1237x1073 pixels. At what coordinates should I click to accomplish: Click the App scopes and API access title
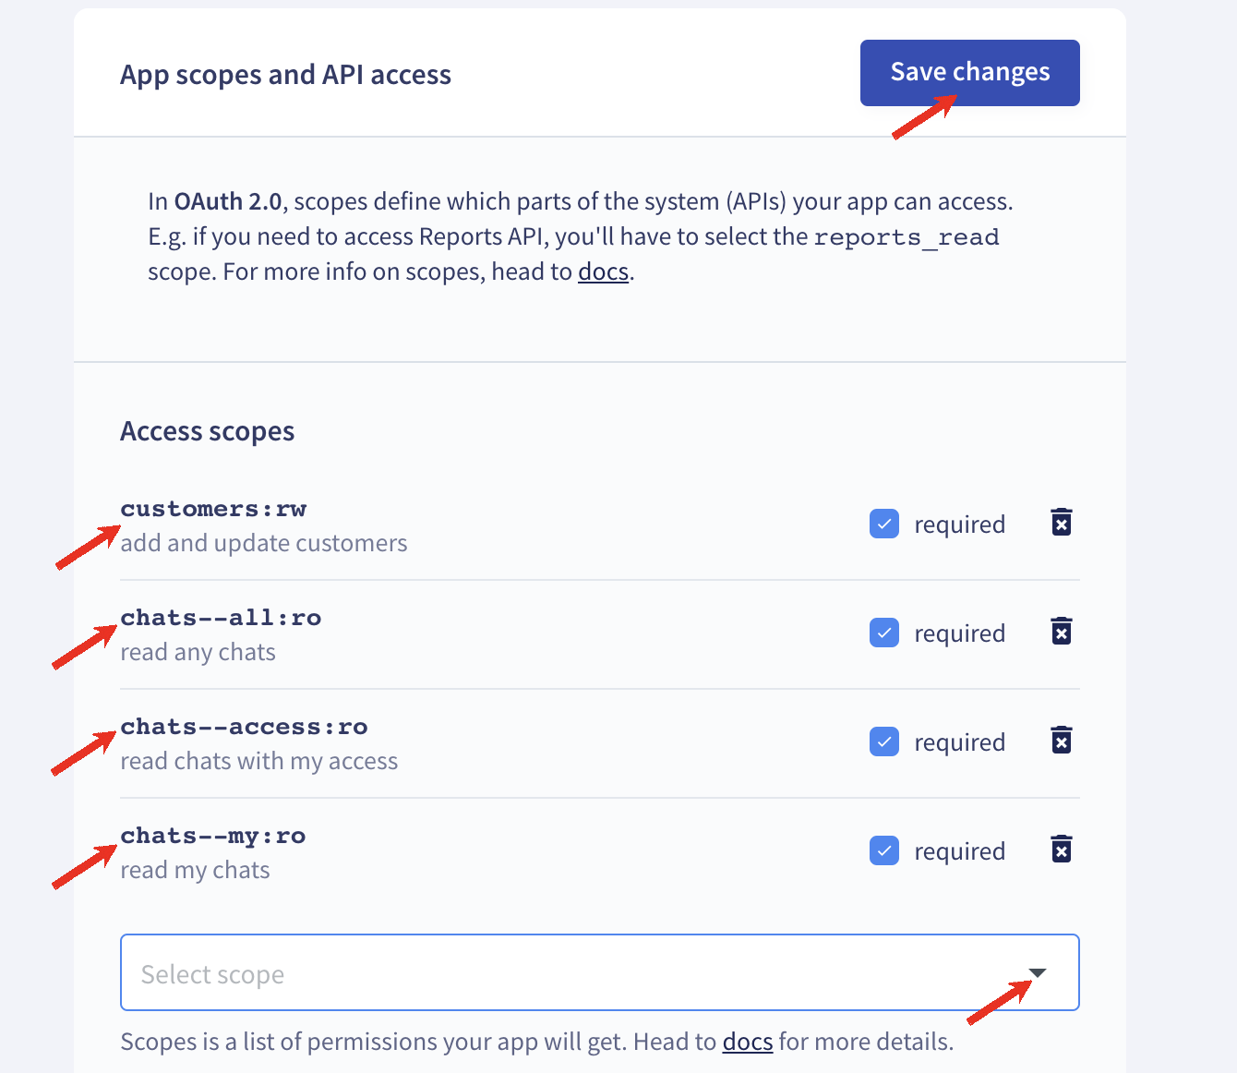(x=285, y=75)
